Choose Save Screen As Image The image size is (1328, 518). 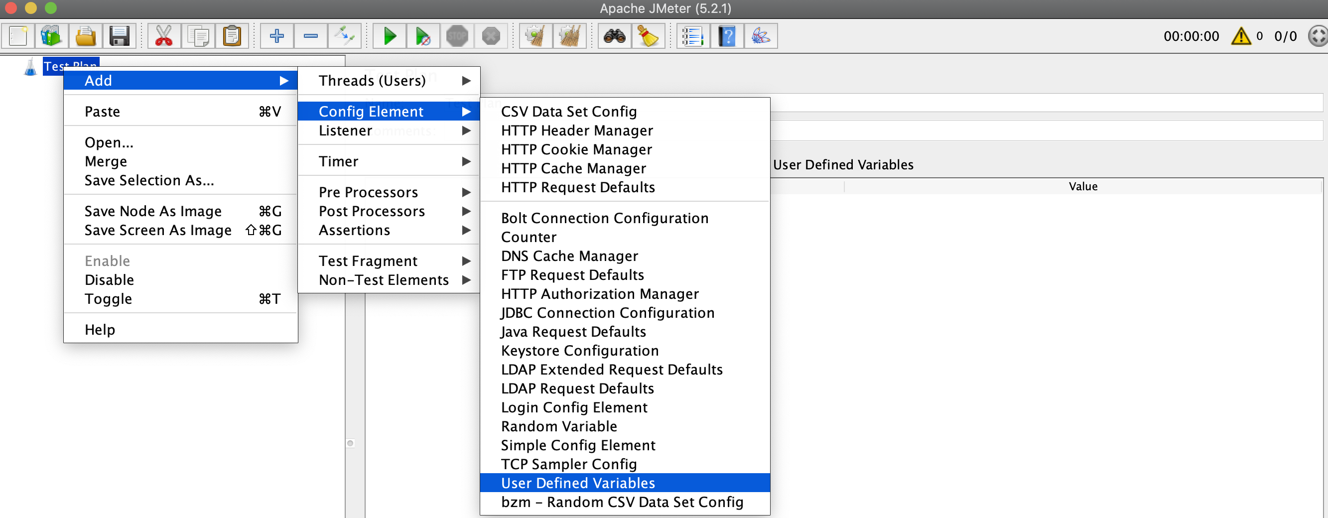(180, 230)
